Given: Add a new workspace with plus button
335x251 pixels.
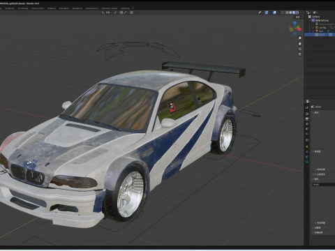Looking at the screenshot, I should (x=133, y=8).
